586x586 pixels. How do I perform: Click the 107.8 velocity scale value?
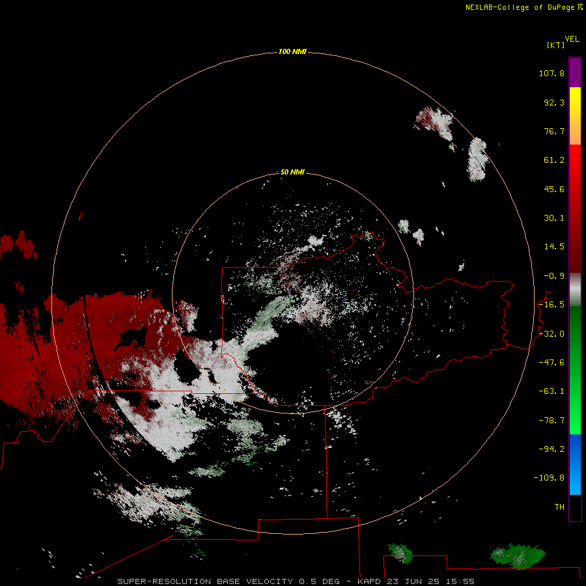pos(551,73)
